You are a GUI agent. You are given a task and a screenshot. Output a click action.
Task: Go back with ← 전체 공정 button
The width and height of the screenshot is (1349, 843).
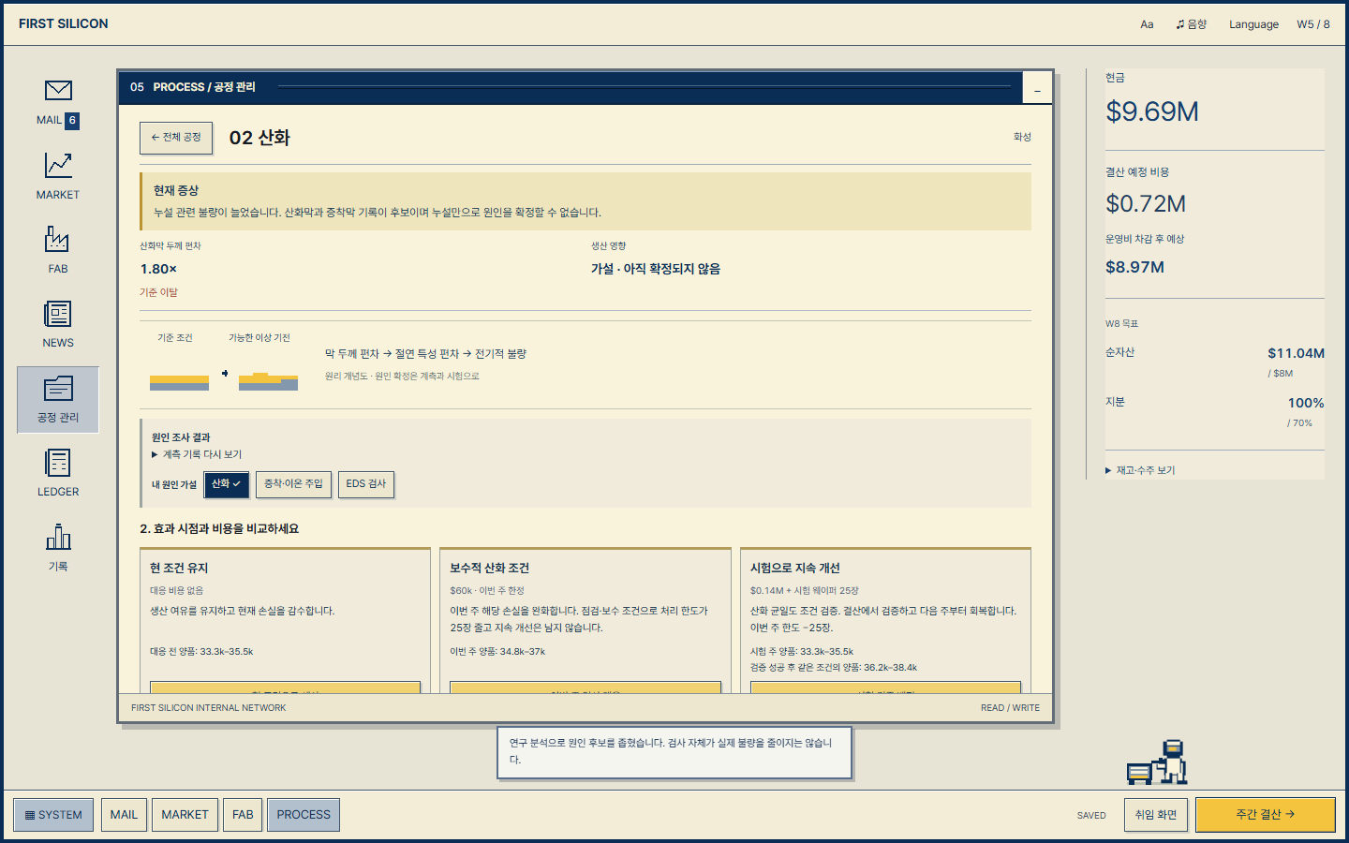176,138
